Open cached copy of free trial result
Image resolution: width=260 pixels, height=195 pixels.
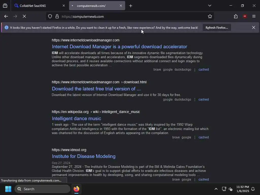[x=204, y=100]
